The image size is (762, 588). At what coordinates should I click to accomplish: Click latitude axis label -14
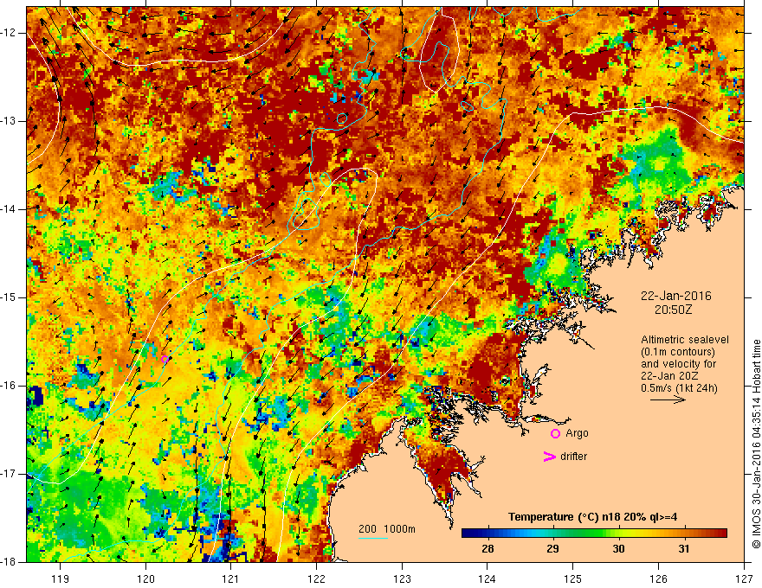click(9, 209)
